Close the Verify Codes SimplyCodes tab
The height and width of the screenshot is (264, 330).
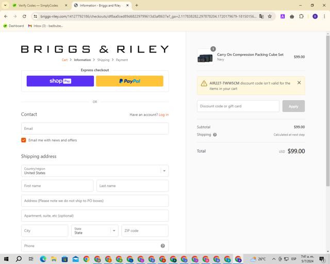[x=66, y=6]
